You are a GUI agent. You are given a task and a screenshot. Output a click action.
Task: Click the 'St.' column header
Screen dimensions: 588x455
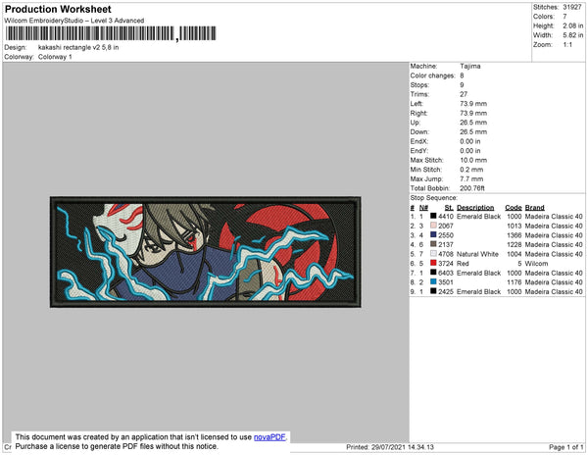pyautogui.click(x=449, y=208)
